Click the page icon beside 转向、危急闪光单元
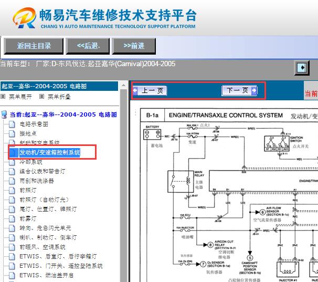 12,228
